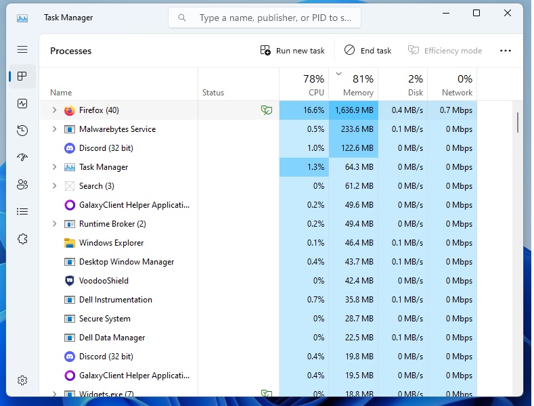This screenshot has height=406, width=534.
Task: Open the hamburger navigation menu
Action: tap(22, 49)
